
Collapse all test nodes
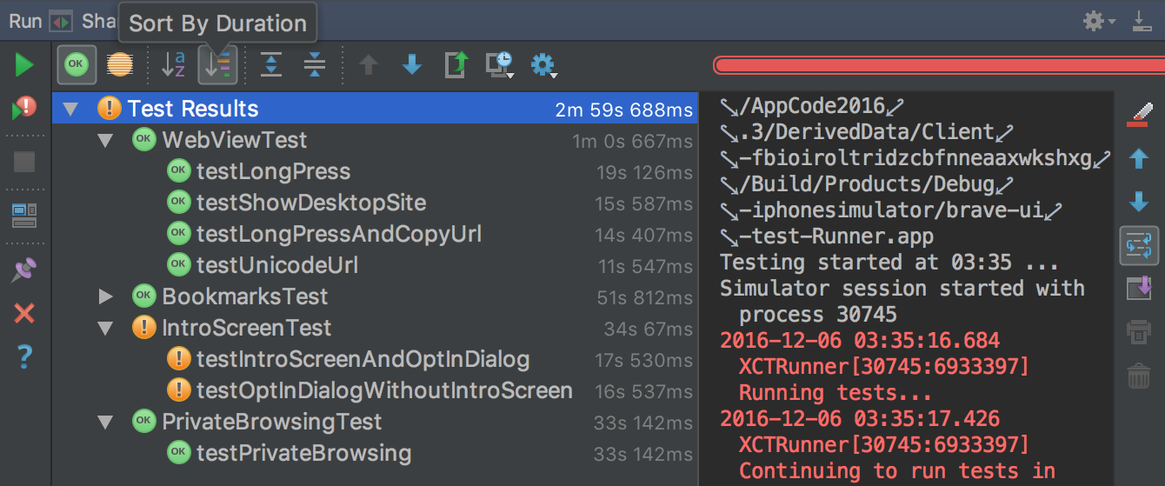coord(315,64)
